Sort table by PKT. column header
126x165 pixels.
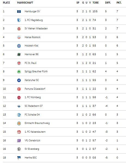click(x=119, y=3)
